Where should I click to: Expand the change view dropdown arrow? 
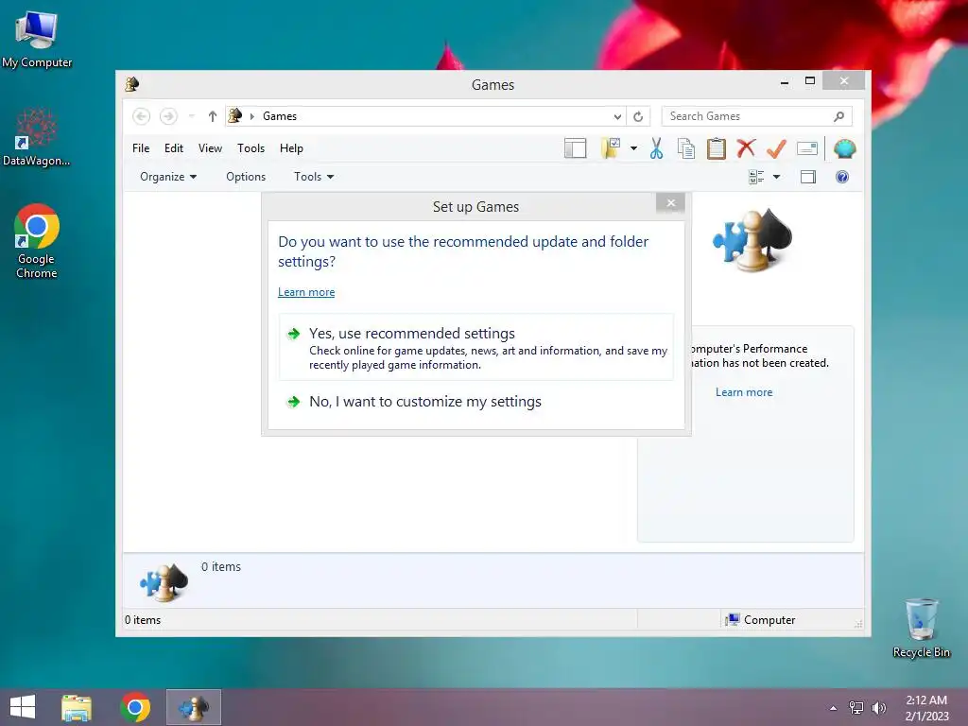point(777,177)
